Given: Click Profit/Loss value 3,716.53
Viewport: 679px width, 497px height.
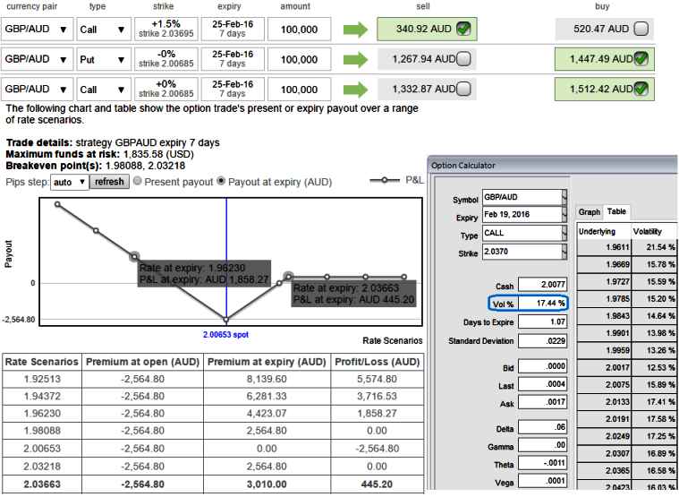Looking at the screenshot, I should pos(377,397).
